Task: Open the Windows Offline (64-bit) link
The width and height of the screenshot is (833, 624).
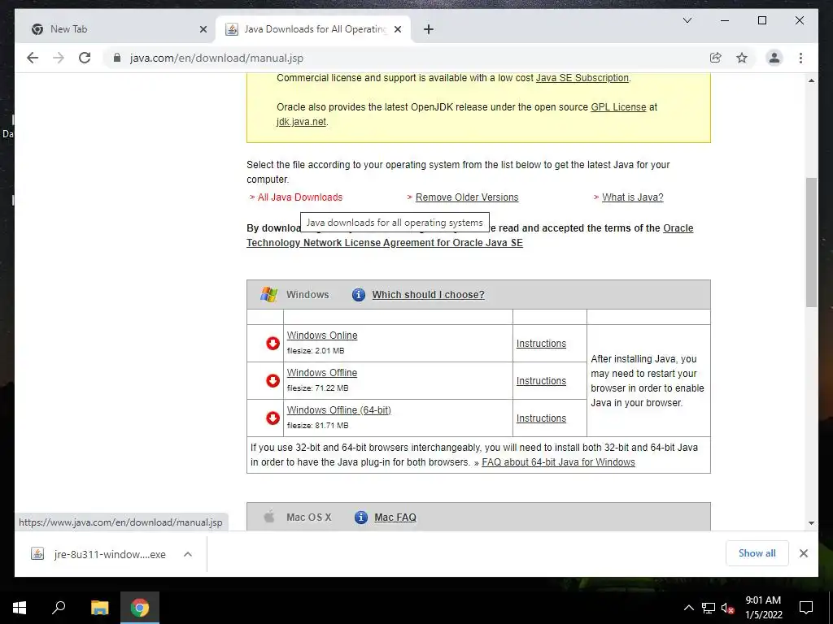Action: click(x=339, y=410)
